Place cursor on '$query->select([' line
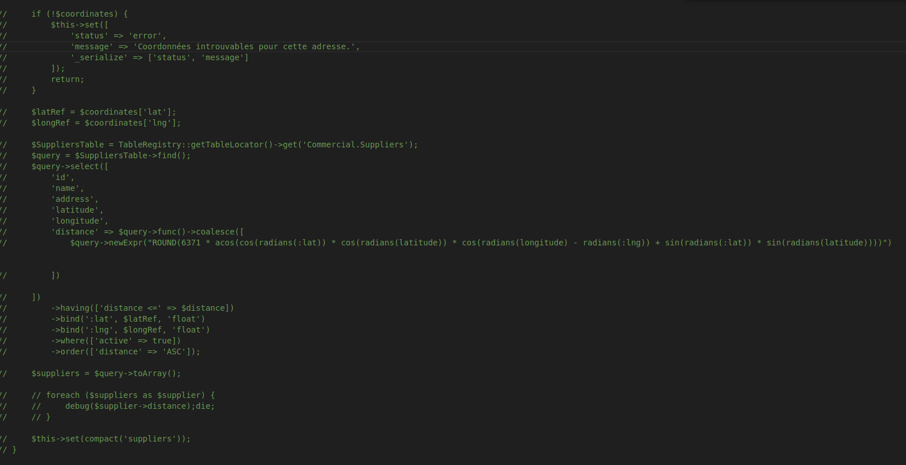The image size is (906, 465). click(x=69, y=166)
